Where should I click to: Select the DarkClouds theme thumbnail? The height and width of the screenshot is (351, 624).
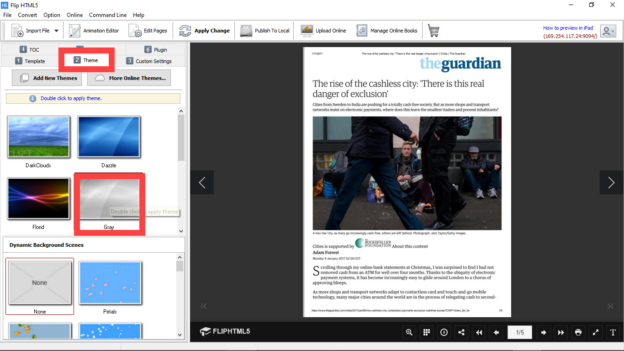point(39,137)
